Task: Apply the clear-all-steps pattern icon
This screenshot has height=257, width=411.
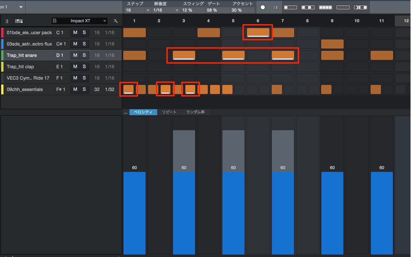Action: tap(343, 7)
